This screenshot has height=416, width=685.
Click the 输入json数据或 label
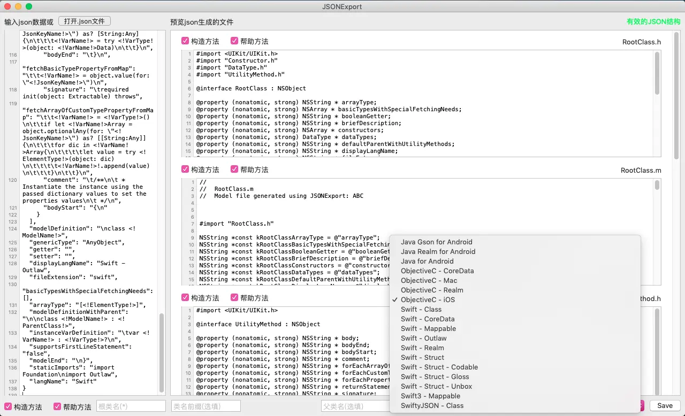click(x=29, y=22)
